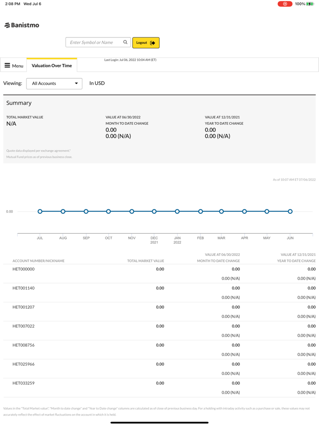Open account HET033259
Screen dimensions: 319x426
[24, 383]
